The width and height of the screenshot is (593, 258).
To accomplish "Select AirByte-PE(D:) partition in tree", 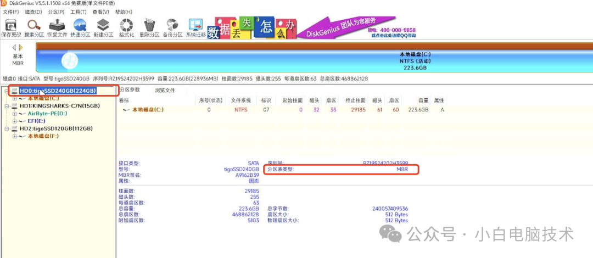I will (x=48, y=114).
